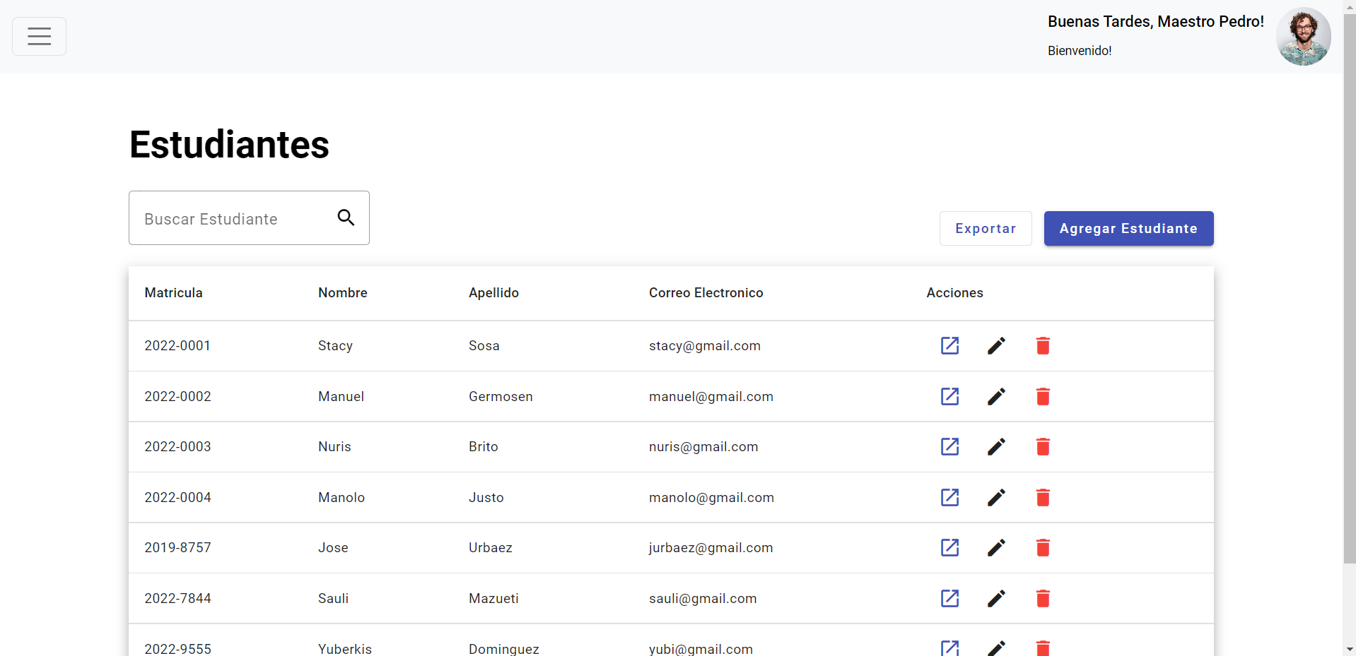Delete the student Nuris Brito
This screenshot has width=1356, height=656.
click(1043, 446)
